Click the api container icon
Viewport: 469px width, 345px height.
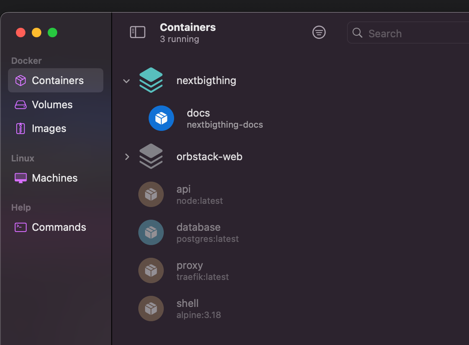click(x=151, y=194)
